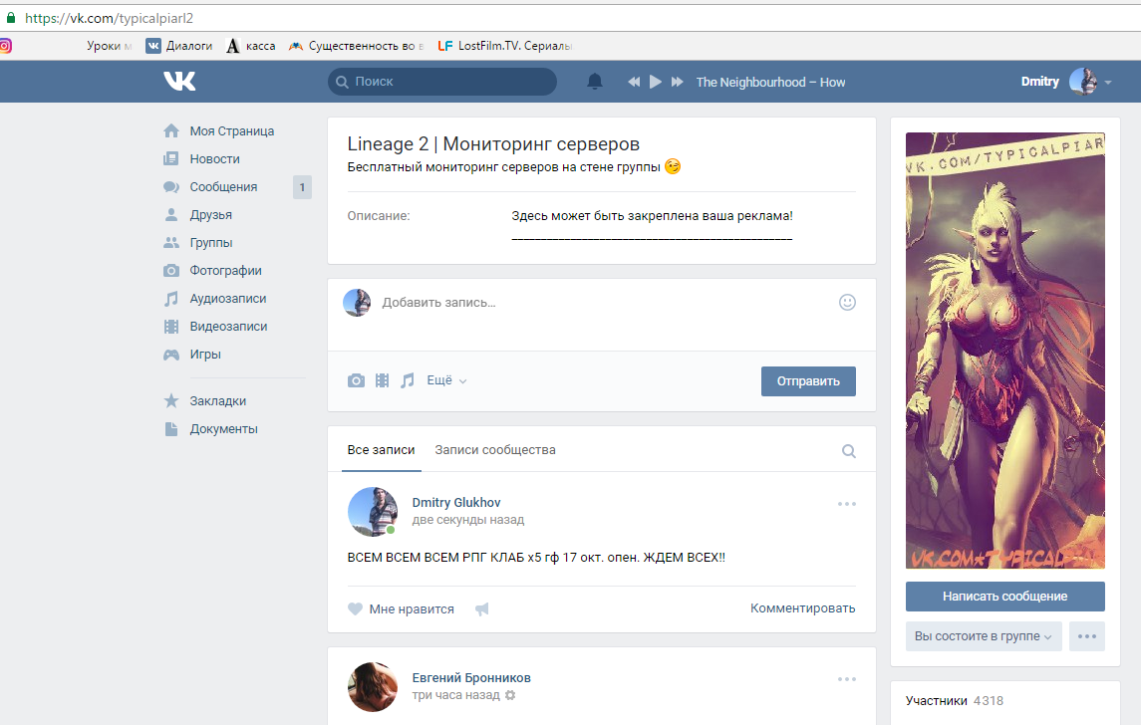1141x725 pixels.
Task: Click the VK logo in header
Action: [x=179, y=82]
